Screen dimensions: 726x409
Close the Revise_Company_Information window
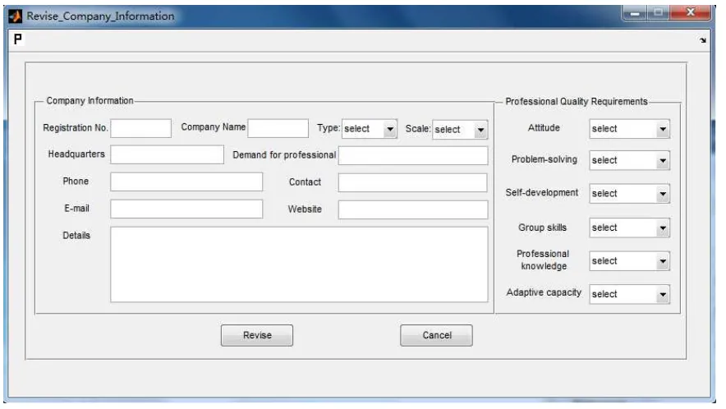(691, 12)
